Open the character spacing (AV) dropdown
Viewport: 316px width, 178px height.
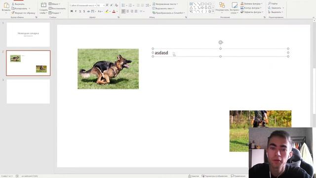93,11
